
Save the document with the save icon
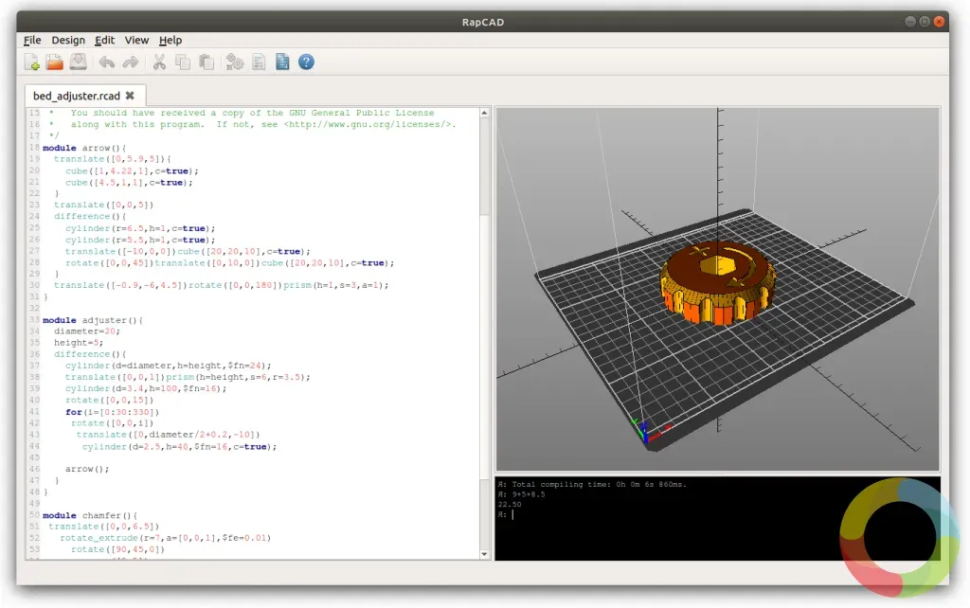pyautogui.click(x=78, y=62)
